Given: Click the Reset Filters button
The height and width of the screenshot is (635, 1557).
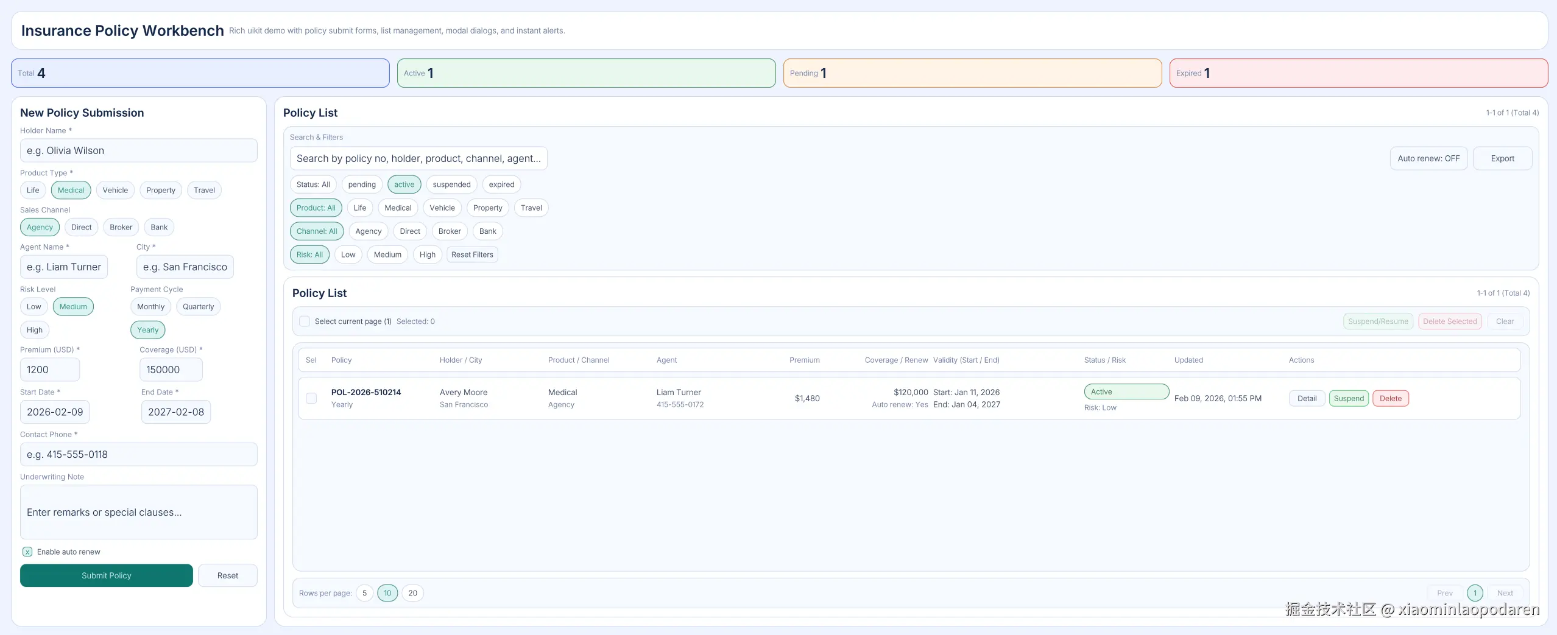Looking at the screenshot, I should [473, 254].
